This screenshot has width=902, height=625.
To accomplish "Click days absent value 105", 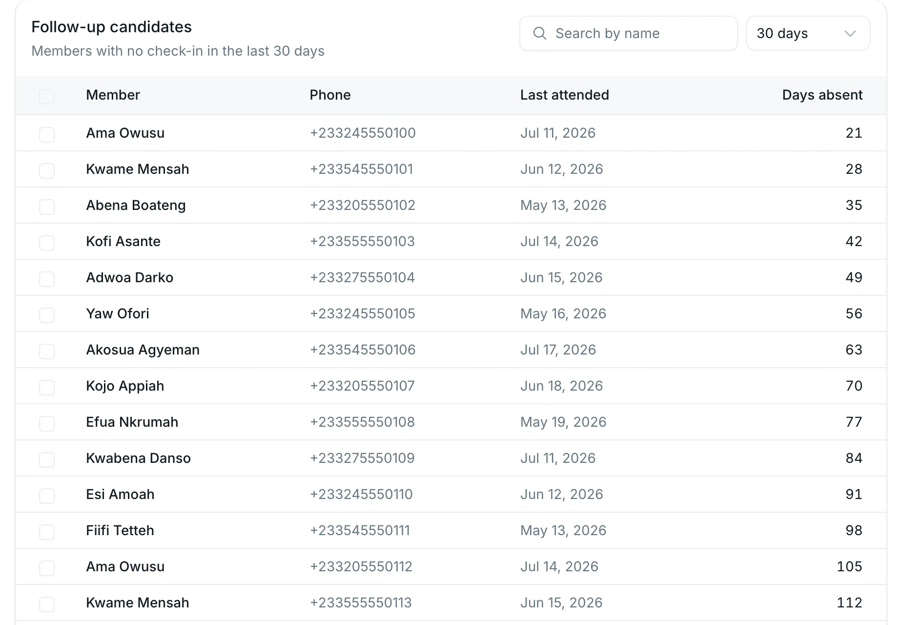I will (x=849, y=566).
